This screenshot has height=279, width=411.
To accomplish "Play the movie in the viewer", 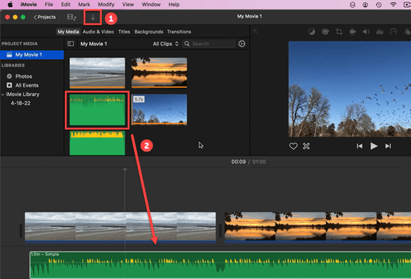I will point(374,146).
